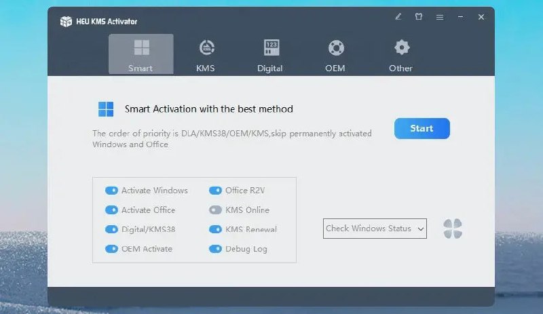
Task: Disable the Digital/KMS38 switch
Action: point(111,229)
